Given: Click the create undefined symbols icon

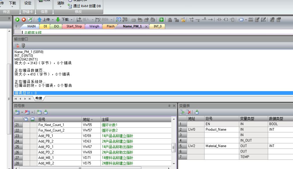Looking at the screenshot, I should pos(39,112).
